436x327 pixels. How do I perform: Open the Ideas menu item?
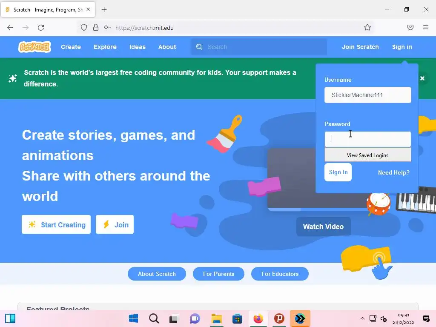(138, 47)
